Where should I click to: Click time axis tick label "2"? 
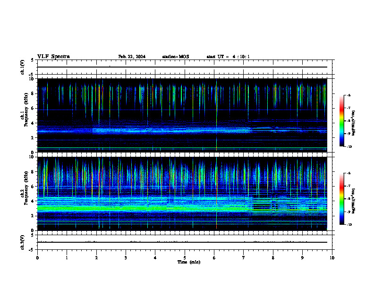96,258
